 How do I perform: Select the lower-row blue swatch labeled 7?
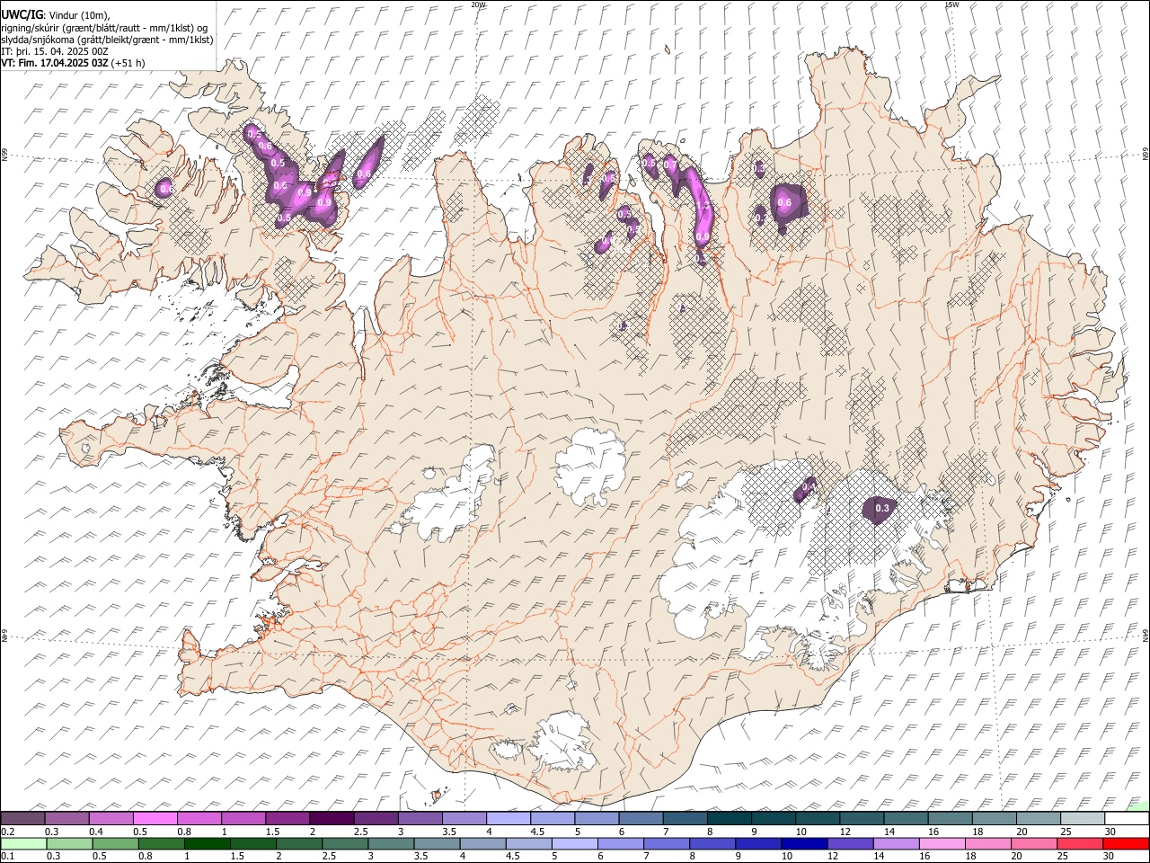[x=667, y=843]
